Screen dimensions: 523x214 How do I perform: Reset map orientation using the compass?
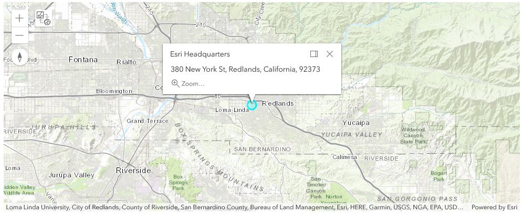click(x=19, y=57)
